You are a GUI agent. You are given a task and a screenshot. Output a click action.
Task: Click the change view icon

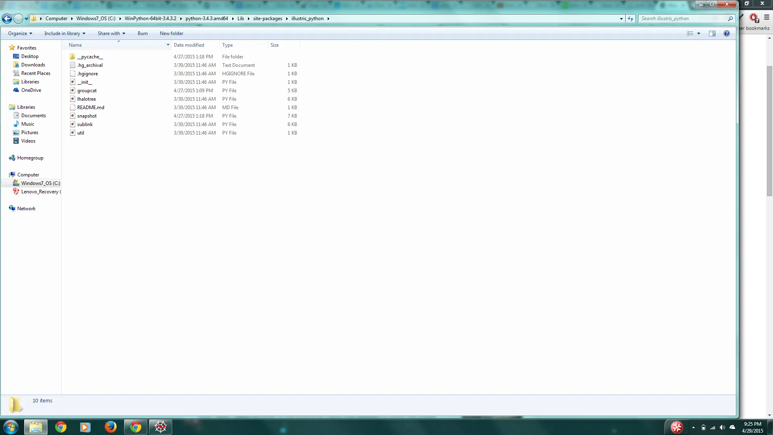690,33
